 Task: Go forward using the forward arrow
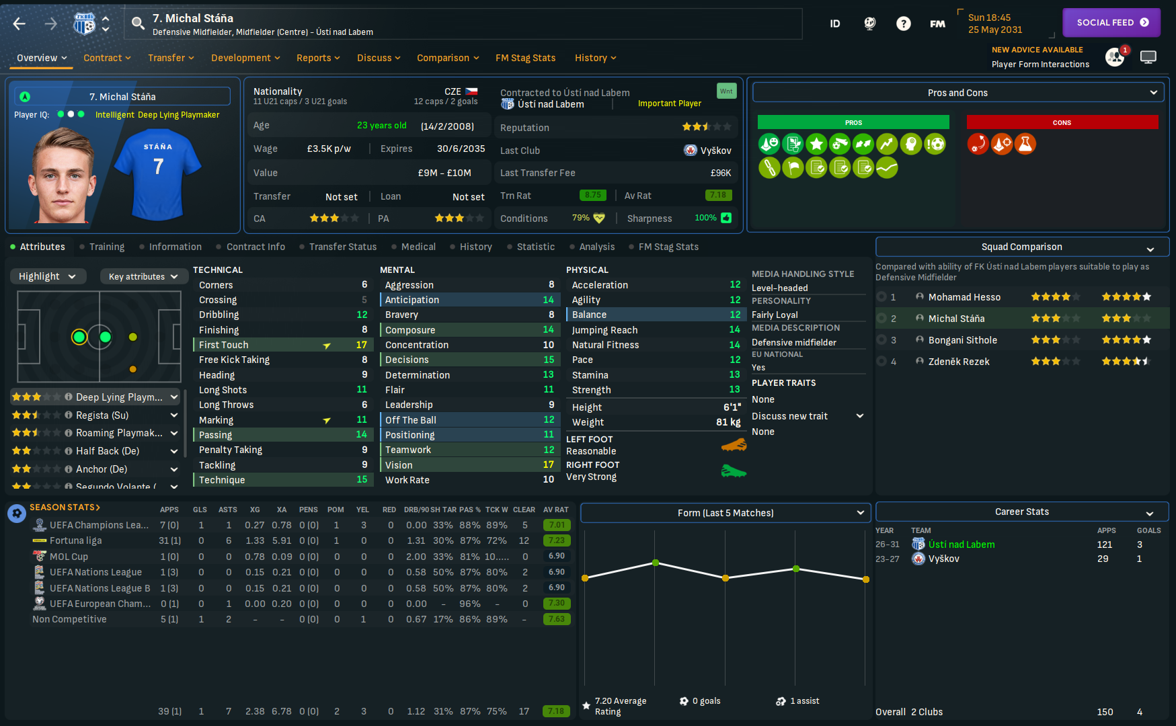(51, 24)
